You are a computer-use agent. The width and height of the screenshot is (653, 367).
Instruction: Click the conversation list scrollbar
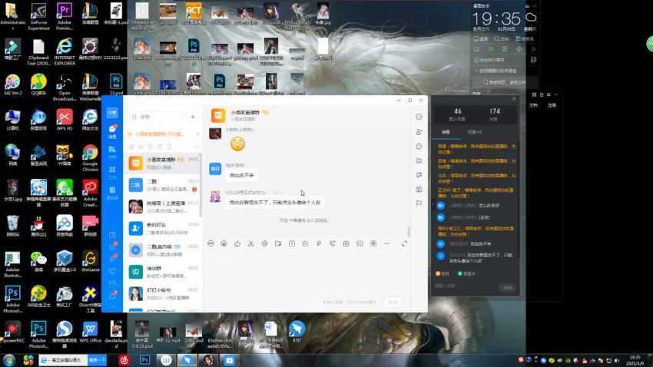coord(201,185)
